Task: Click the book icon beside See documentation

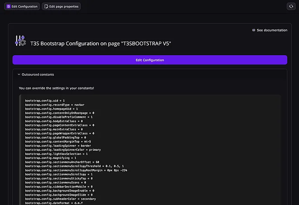Action: pyautogui.click(x=254, y=30)
